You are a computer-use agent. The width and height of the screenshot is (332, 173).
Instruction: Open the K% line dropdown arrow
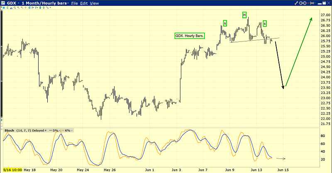(x=72, y=130)
